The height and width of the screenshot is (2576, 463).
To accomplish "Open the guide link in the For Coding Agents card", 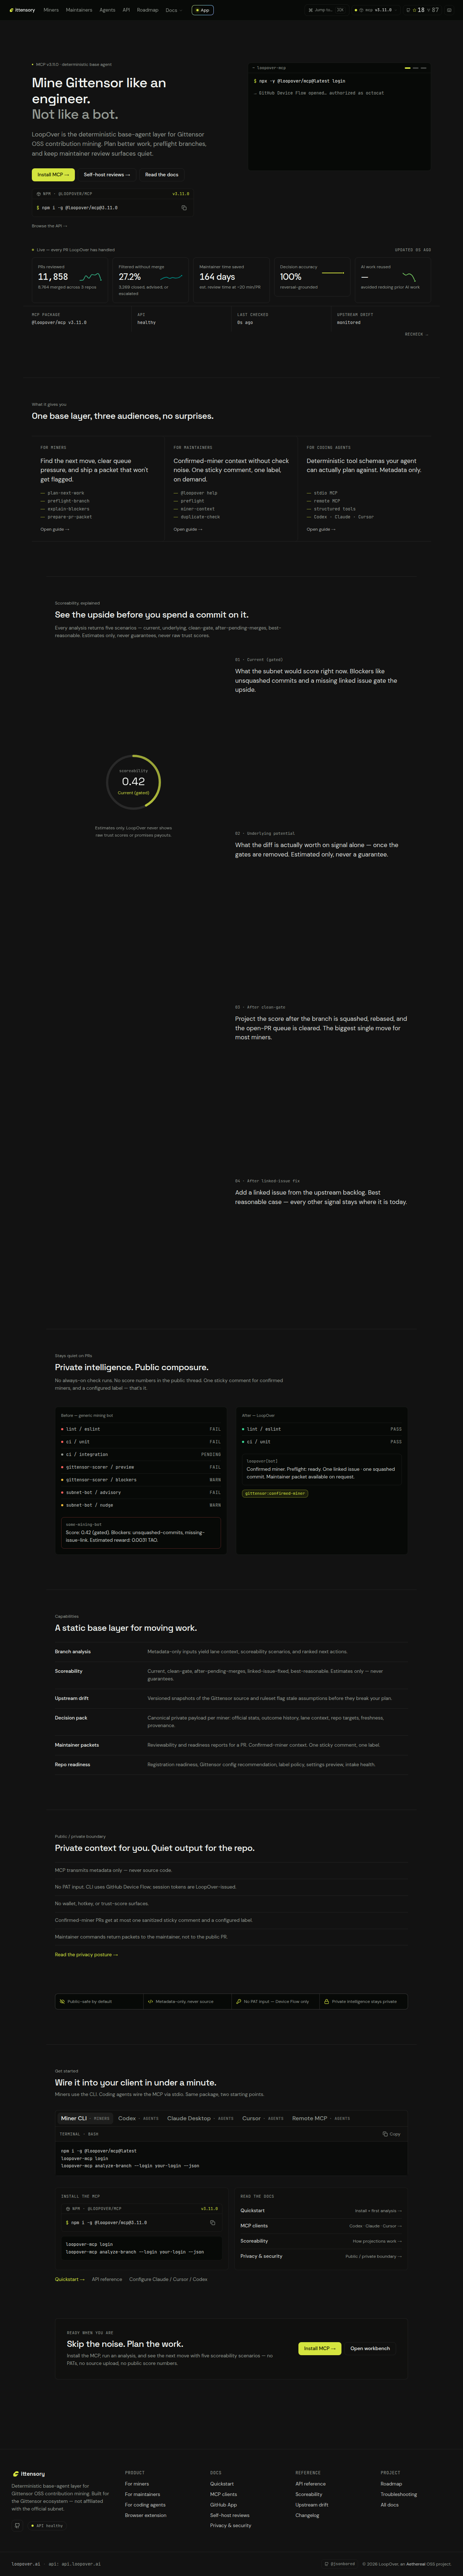I will [x=321, y=529].
